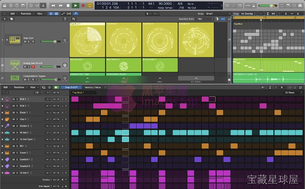Mute the Trap Door track
Viewport: 305px width, 189px height.
pos(25,41)
